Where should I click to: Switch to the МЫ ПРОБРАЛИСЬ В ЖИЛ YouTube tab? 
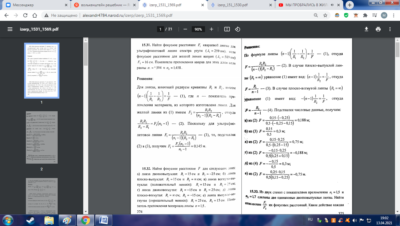click(309, 5)
